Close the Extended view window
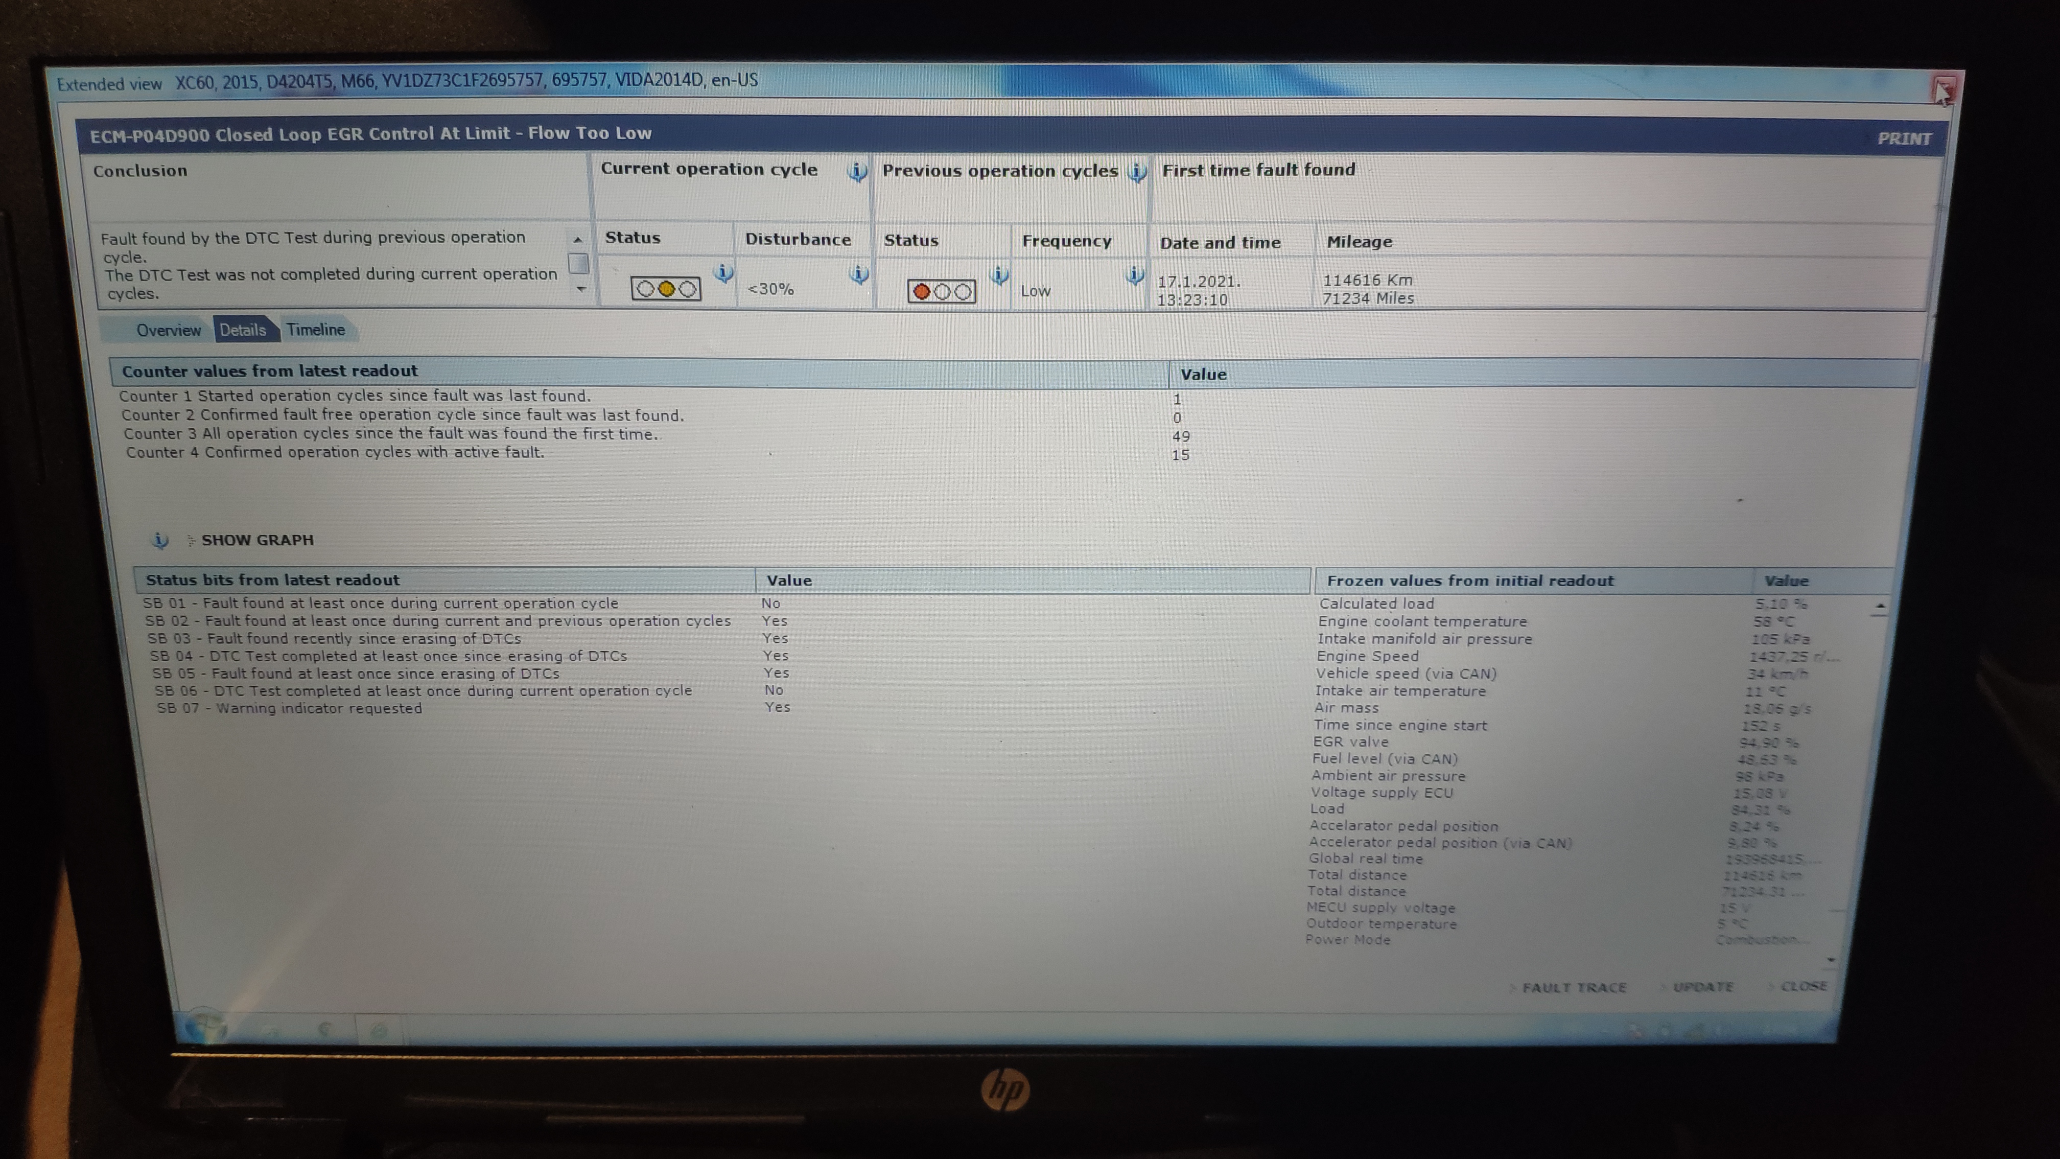Image resolution: width=2060 pixels, height=1159 pixels. [1944, 89]
